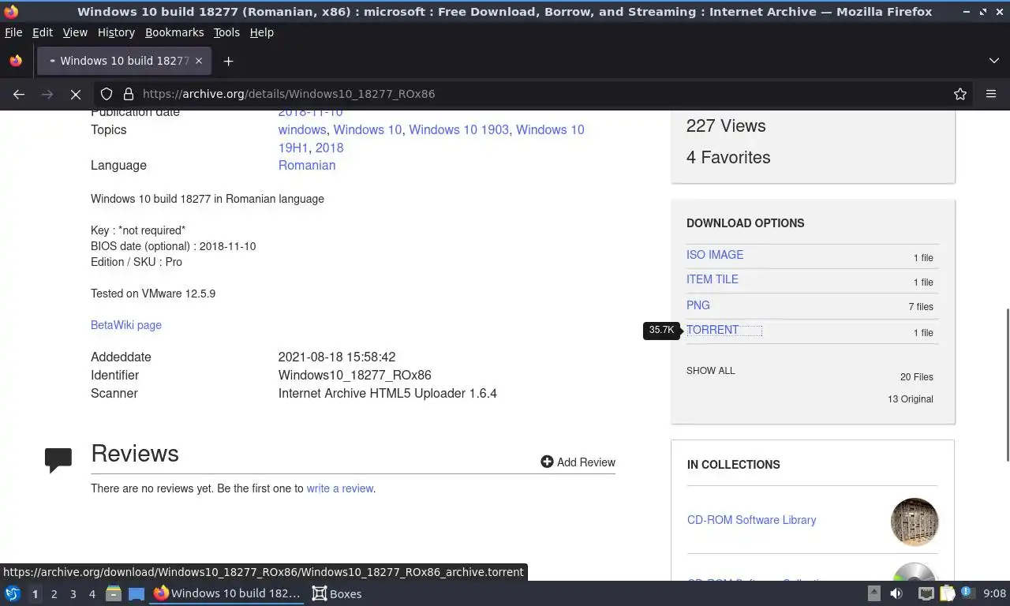1010x606 pixels.
Task: Open the Firefox hamburger menu
Action: tap(991, 94)
